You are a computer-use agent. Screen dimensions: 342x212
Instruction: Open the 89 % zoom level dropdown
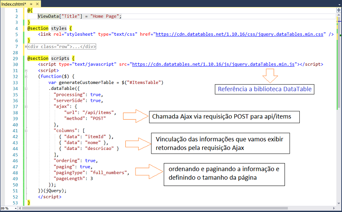pos(9,208)
